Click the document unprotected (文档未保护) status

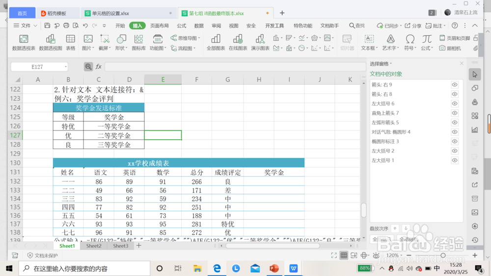pyautogui.click(x=43, y=255)
